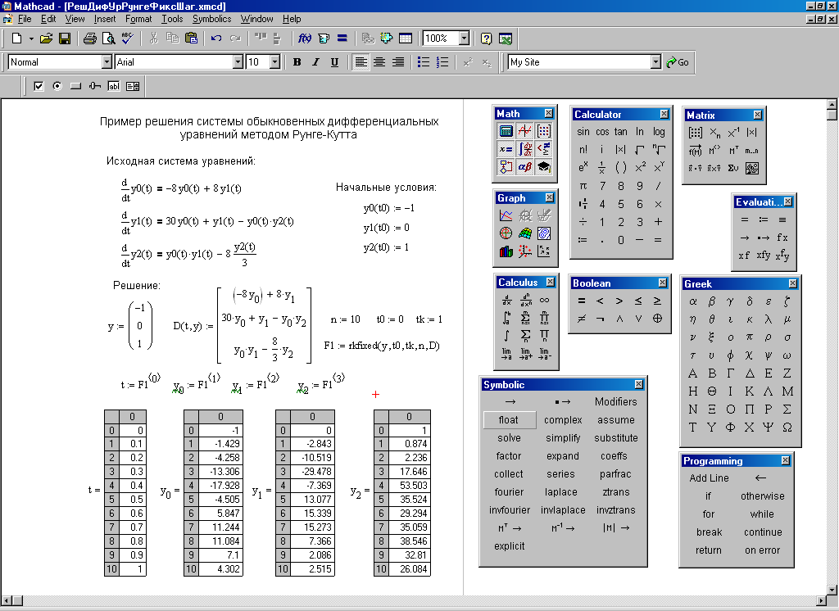
Task: Toggle italic formatting
Action: point(315,62)
